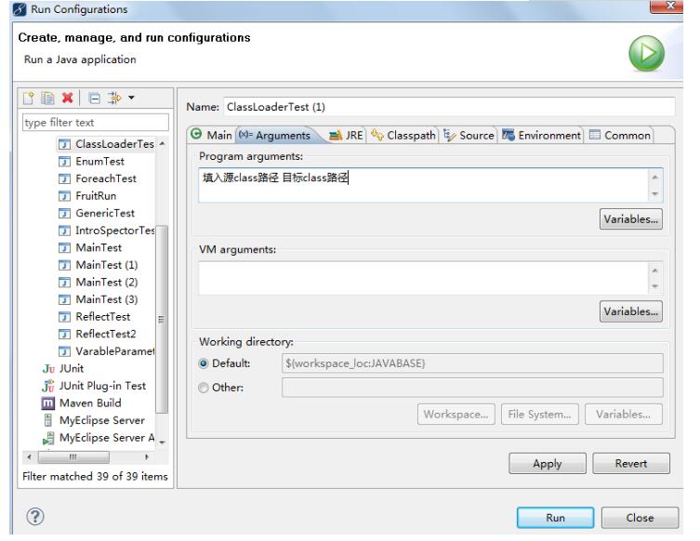Select the GenericTest configuration

click(97, 214)
